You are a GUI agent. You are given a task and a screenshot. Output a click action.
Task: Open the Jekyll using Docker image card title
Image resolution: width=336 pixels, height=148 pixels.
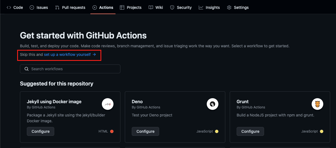point(54,102)
